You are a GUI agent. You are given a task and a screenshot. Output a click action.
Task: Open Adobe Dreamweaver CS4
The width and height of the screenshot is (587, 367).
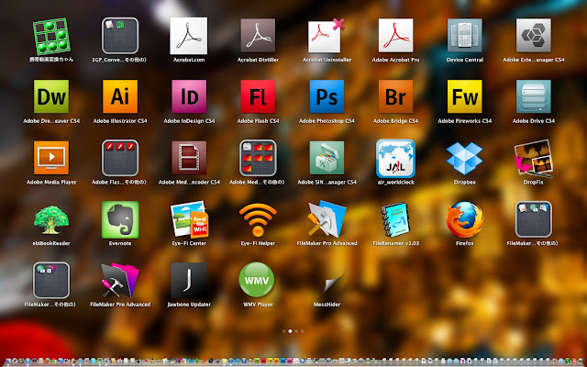tap(51, 96)
